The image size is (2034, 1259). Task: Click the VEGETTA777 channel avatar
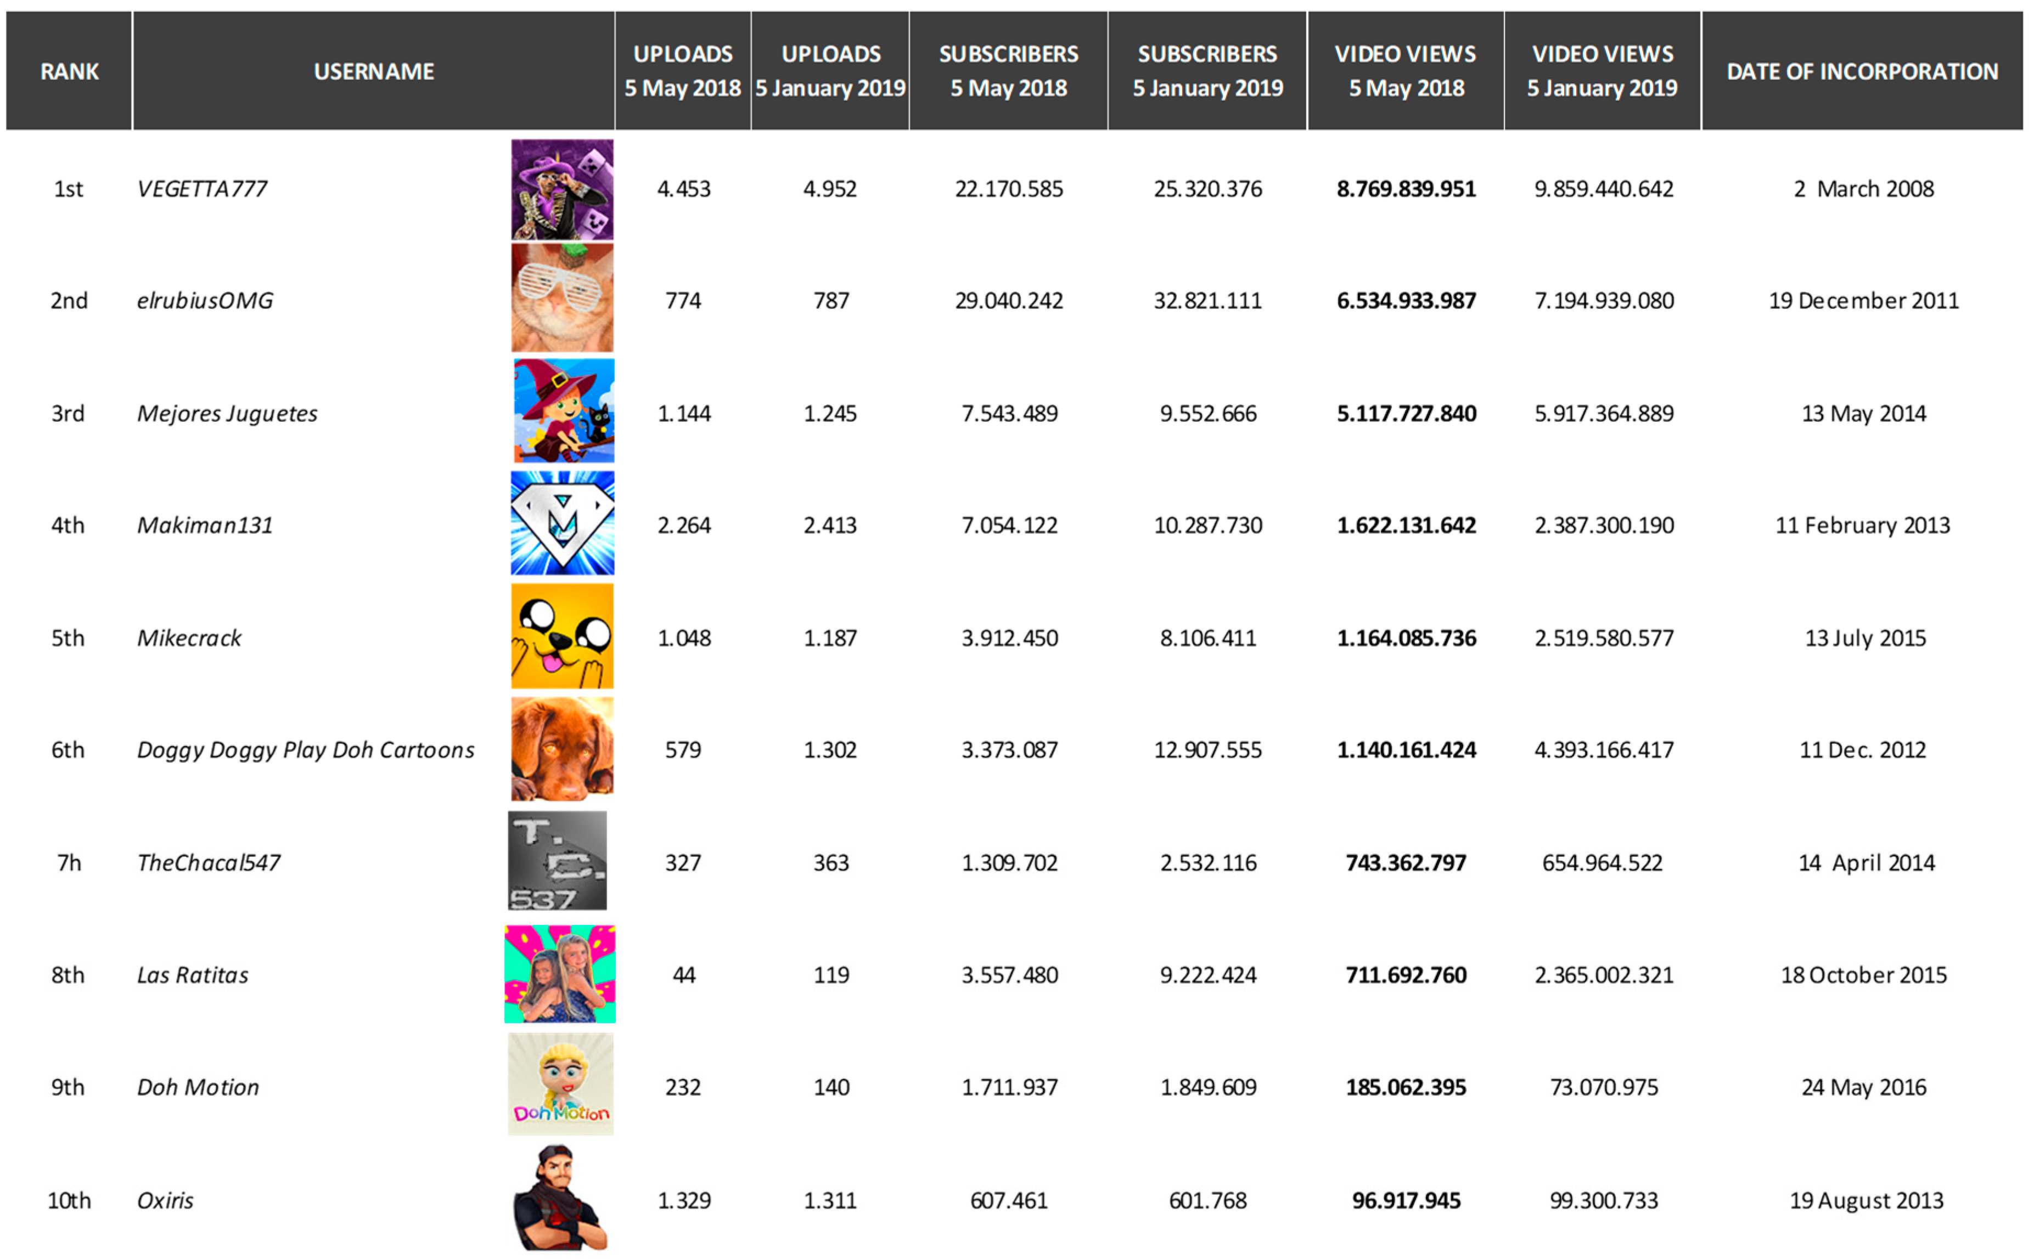tap(561, 189)
